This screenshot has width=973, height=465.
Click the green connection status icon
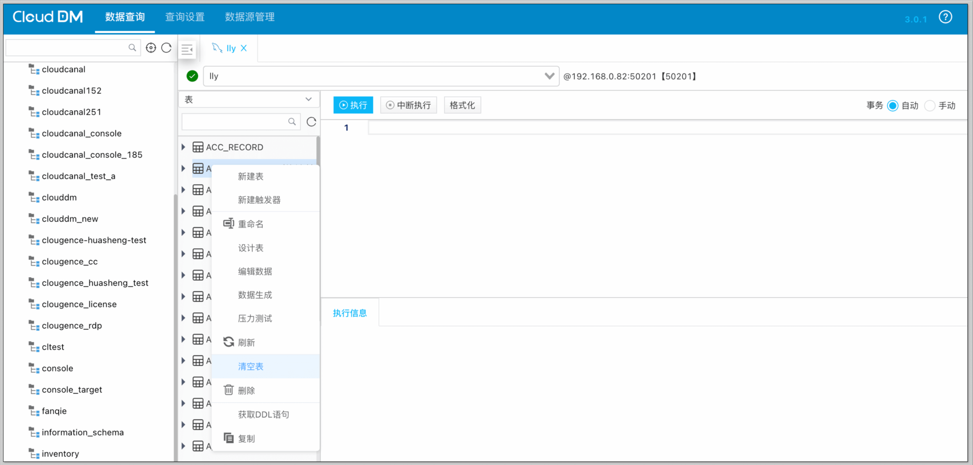pyautogui.click(x=192, y=76)
